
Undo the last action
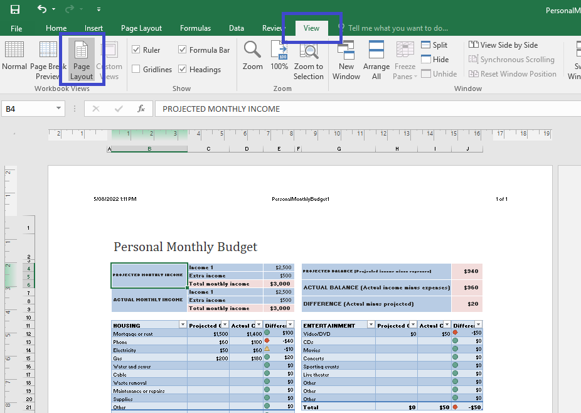(x=42, y=9)
